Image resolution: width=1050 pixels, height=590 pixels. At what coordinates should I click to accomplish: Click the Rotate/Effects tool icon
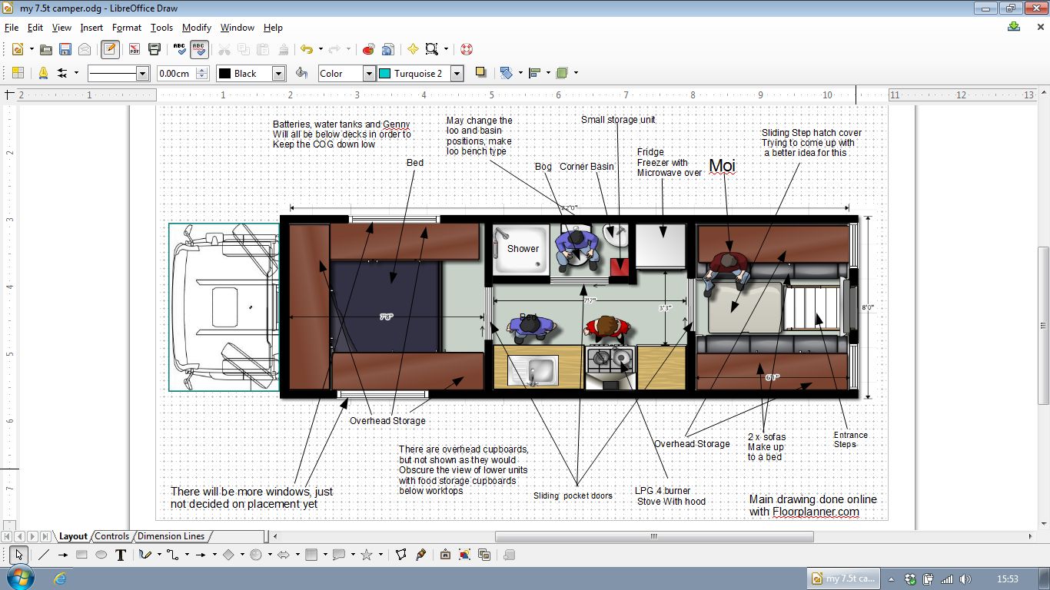506,73
